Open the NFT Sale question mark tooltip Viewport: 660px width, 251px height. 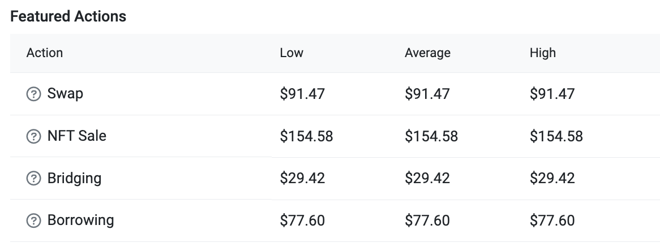point(33,136)
